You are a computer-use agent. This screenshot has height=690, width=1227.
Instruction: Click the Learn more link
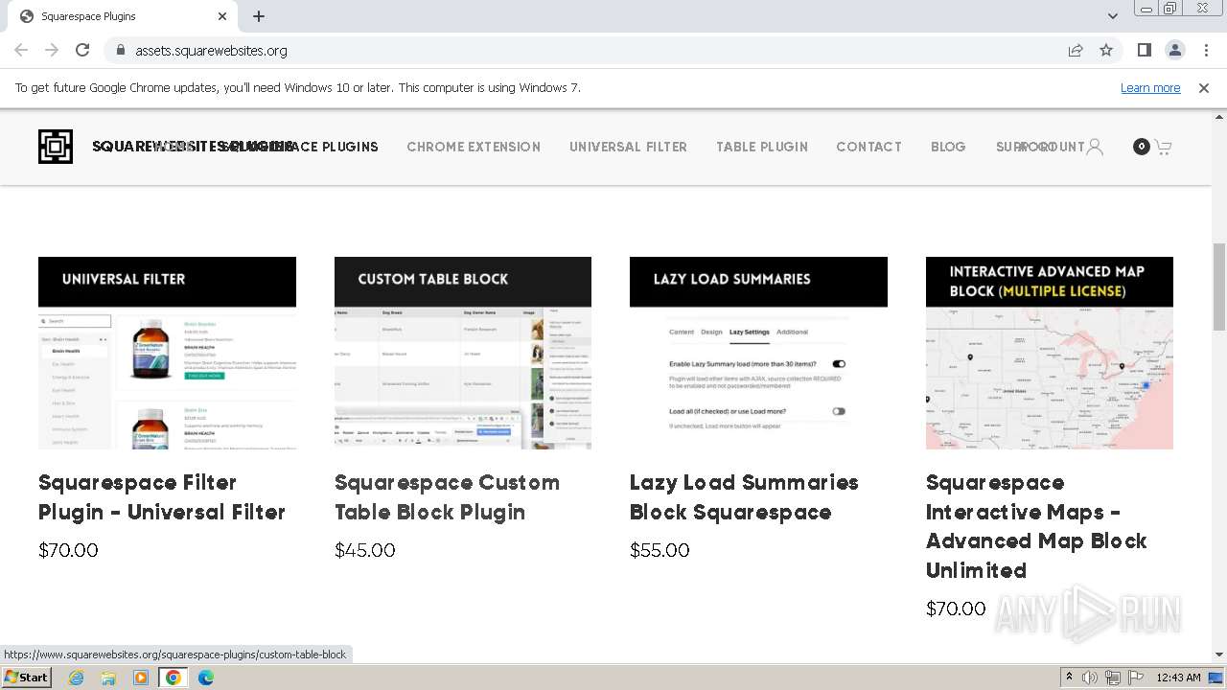(1150, 87)
